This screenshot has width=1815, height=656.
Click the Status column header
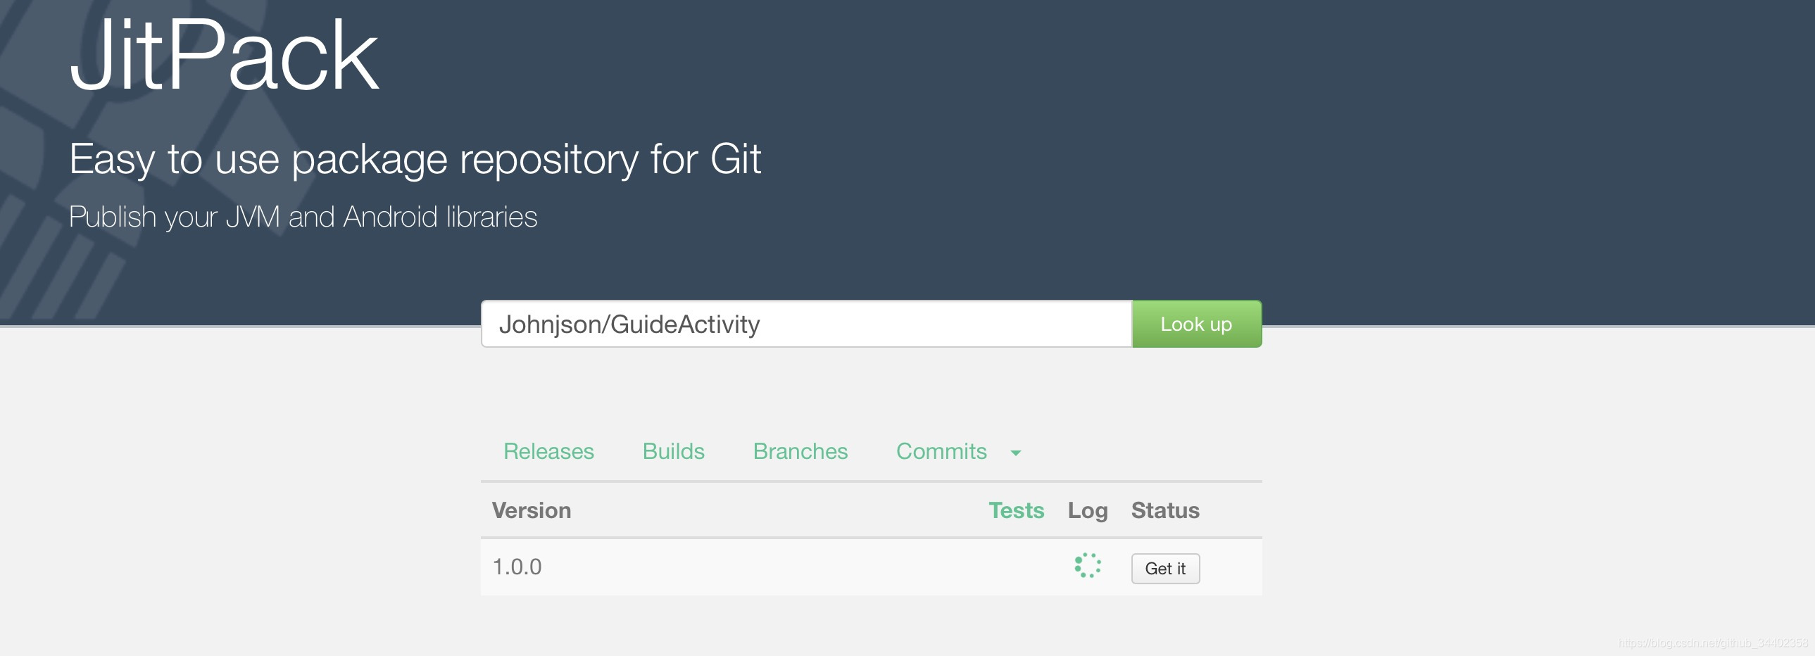1164,510
